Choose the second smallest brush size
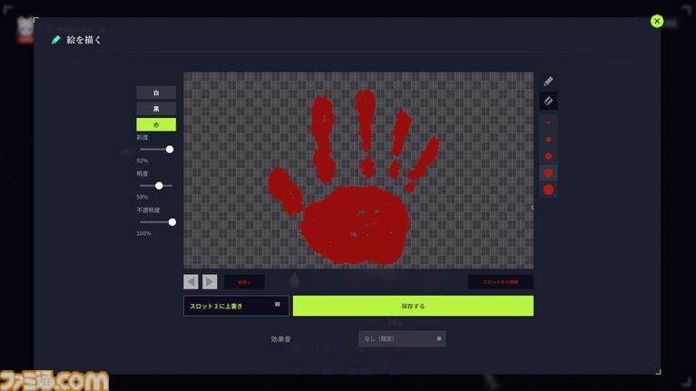696x391 pixels. click(x=548, y=140)
